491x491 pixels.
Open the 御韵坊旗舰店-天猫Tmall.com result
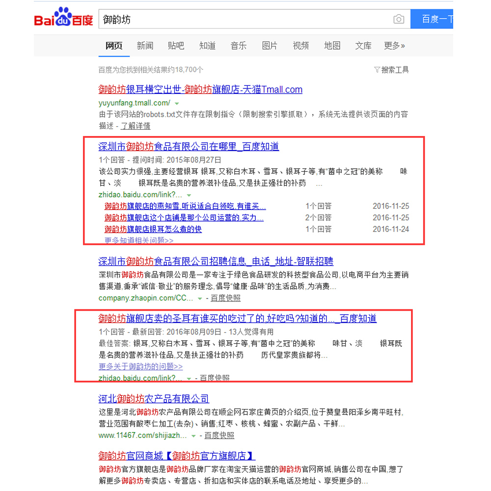pos(200,89)
